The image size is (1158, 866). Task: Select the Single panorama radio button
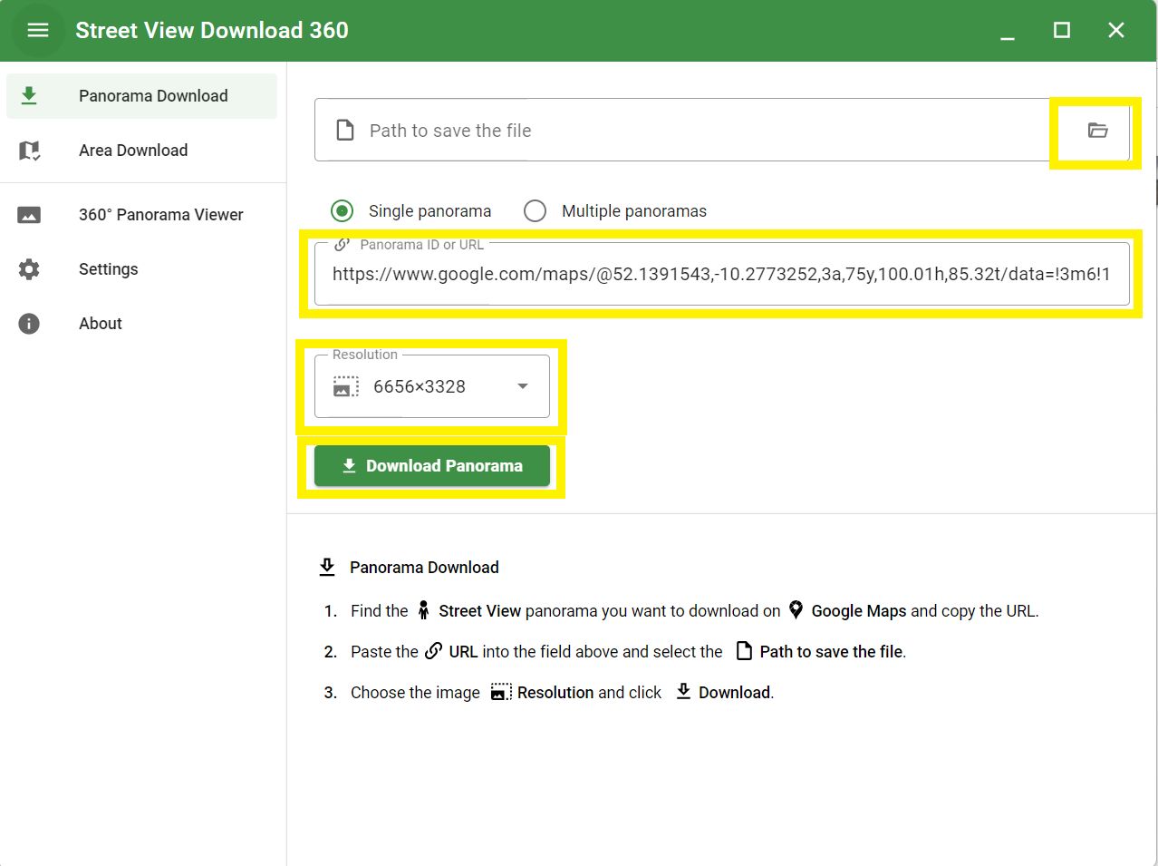[343, 211]
